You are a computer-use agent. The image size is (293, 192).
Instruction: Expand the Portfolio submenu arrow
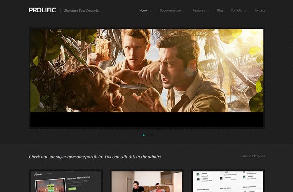coord(245,11)
